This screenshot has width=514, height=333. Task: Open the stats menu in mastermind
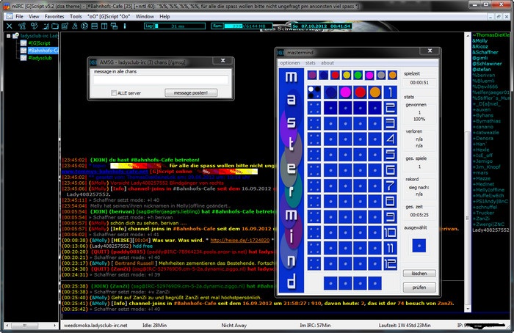coord(311,63)
